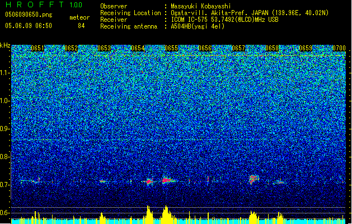
Task: Click the 1.0 kHz axis tick label
Action: pos(5,101)
